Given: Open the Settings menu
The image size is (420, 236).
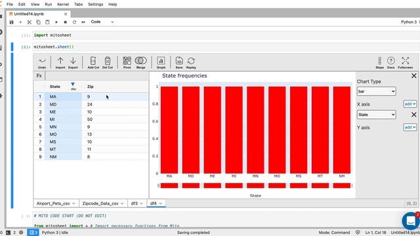Looking at the screenshot, I should (95, 5).
